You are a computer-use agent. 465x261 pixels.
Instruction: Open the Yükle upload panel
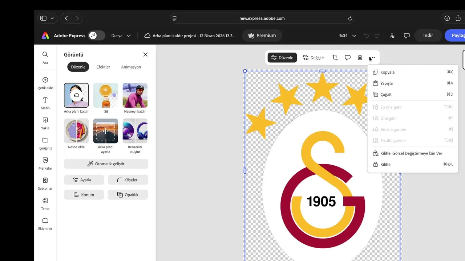pos(45,123)
